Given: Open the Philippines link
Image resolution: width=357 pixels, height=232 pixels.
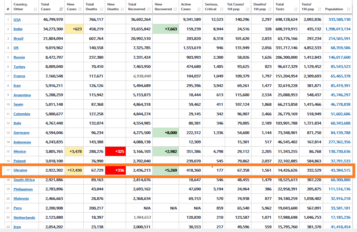Looking at the screenshot, I should pos(23,189).
